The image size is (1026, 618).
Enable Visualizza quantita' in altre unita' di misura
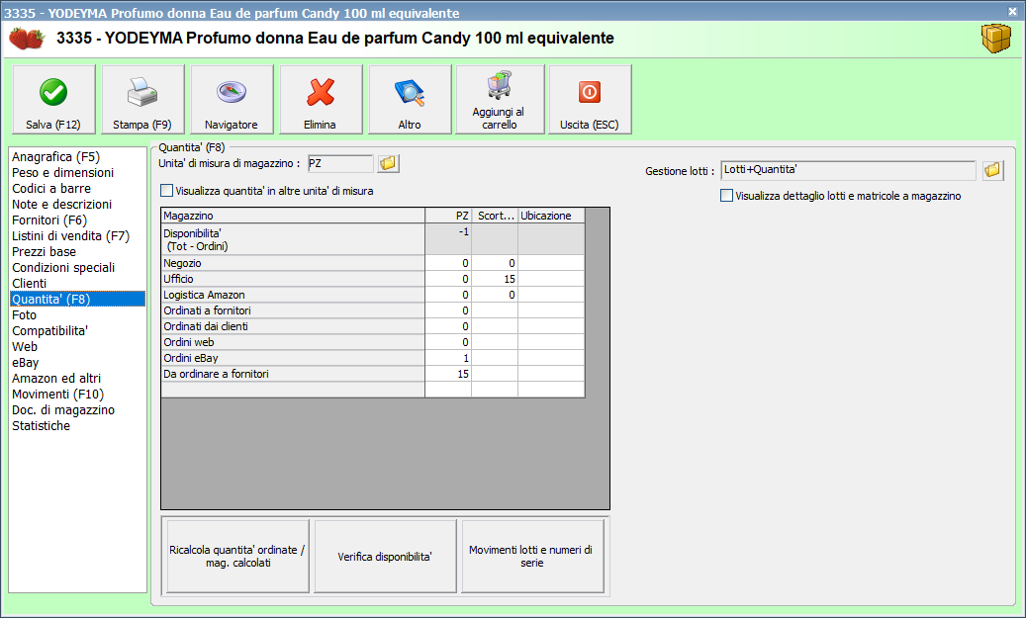[x=167, y=190]
